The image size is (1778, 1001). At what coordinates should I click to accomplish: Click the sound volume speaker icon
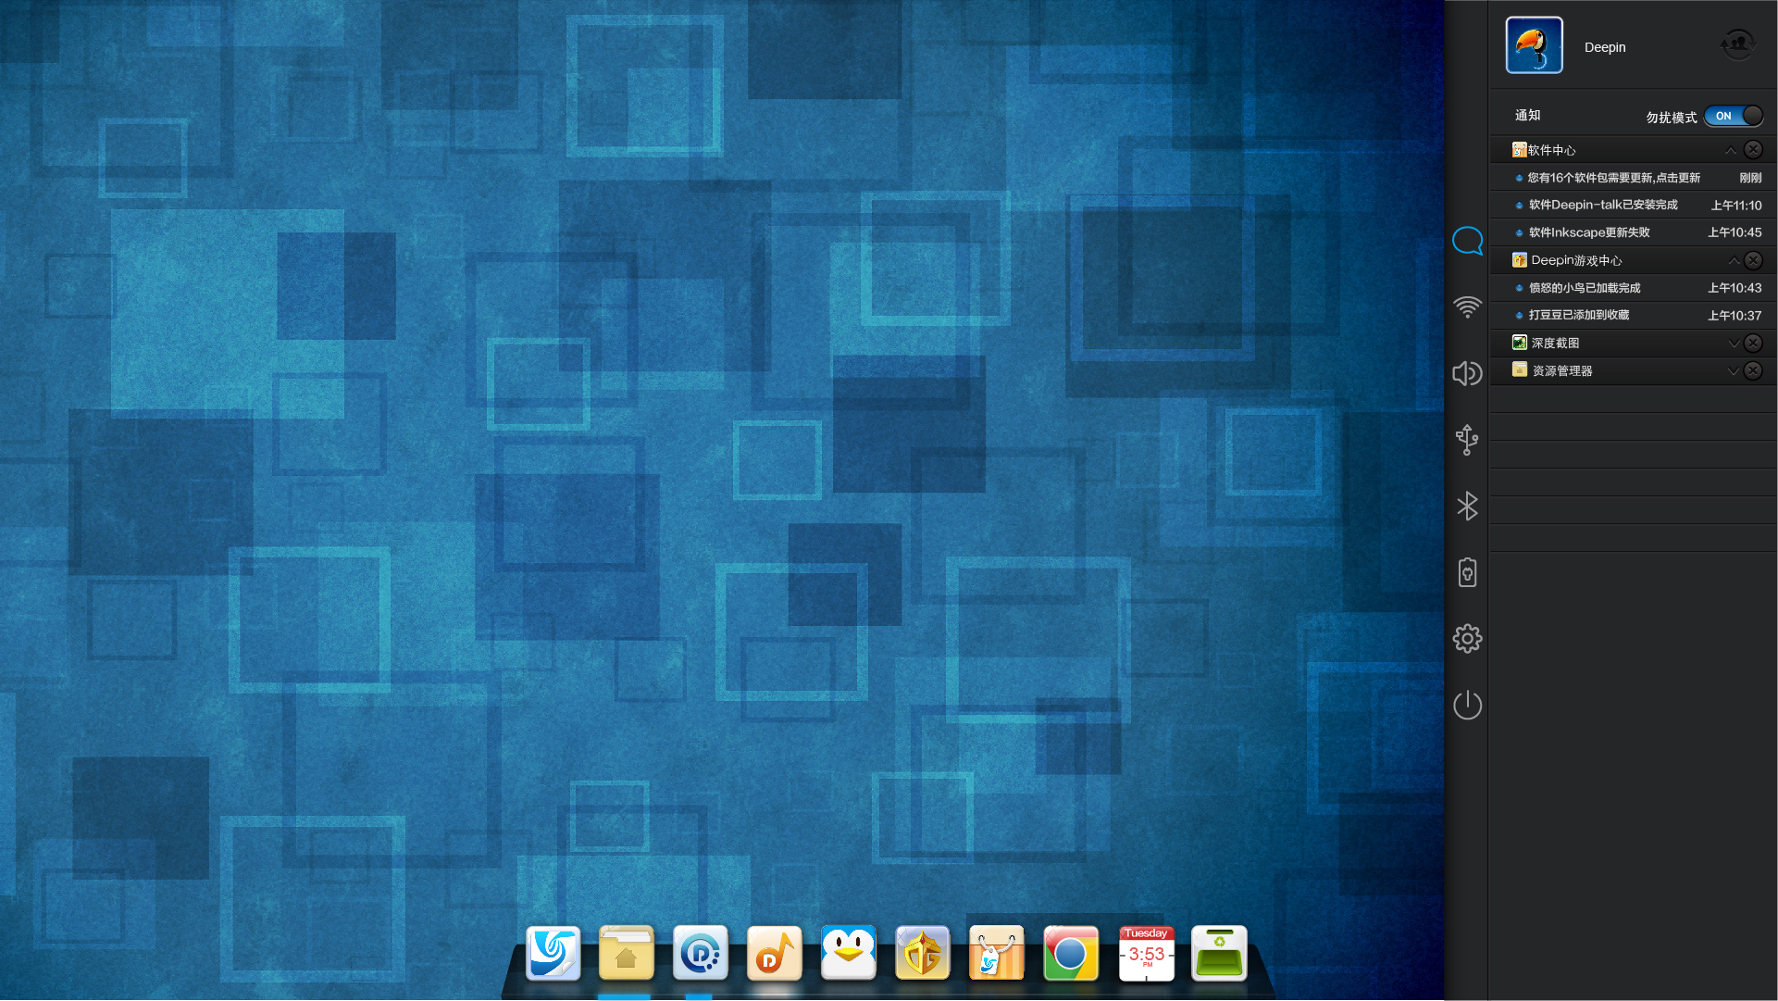tap(1467, 373)
